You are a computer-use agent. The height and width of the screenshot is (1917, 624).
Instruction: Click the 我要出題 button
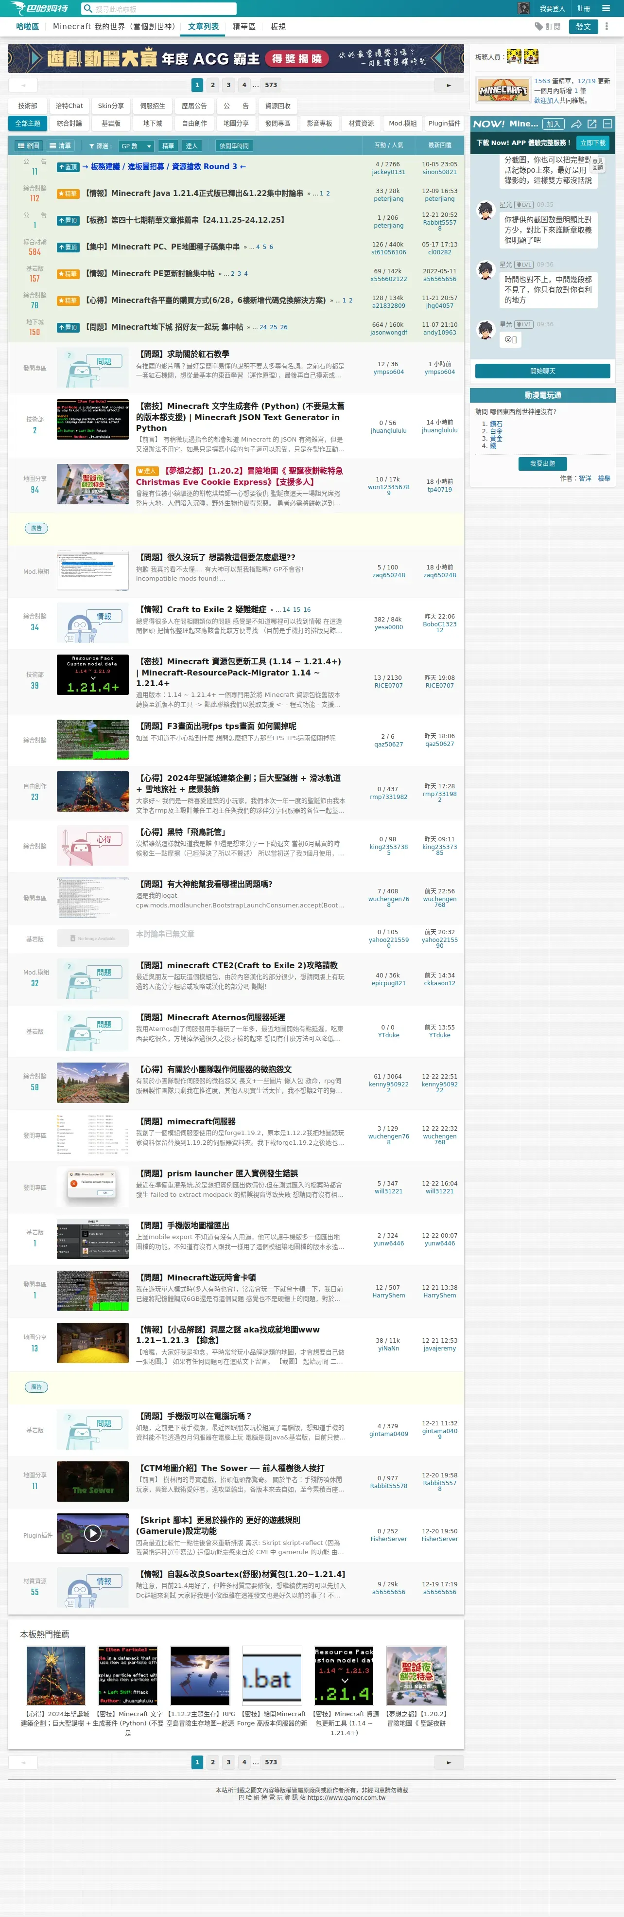(x=542, y=463)
